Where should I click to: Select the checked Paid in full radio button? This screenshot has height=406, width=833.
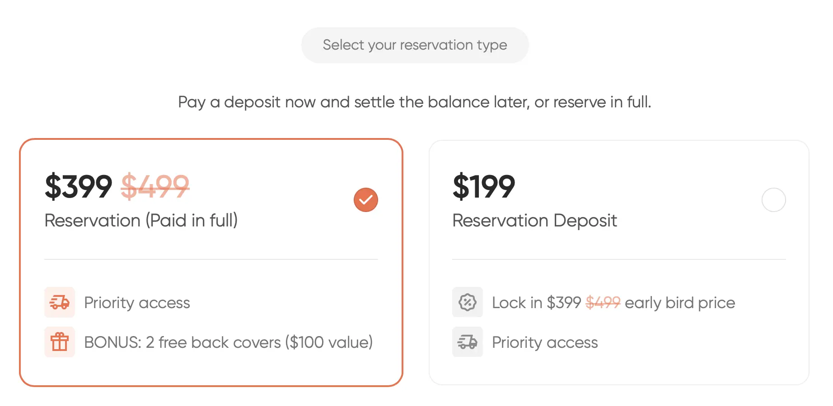click(365, 200)
